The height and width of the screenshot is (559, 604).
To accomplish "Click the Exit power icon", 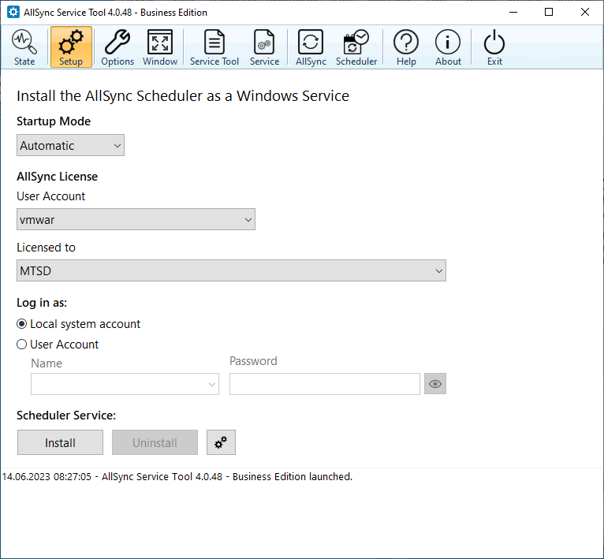I will coord(494,47).
